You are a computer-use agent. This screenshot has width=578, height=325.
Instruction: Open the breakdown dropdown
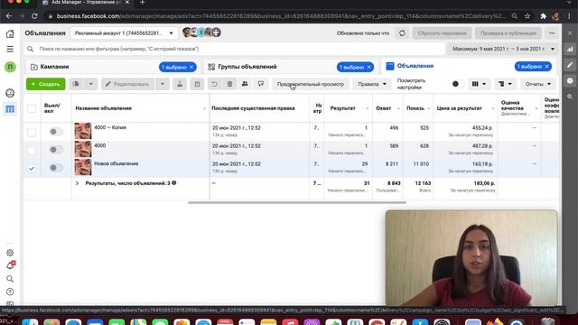coord(505,84)
